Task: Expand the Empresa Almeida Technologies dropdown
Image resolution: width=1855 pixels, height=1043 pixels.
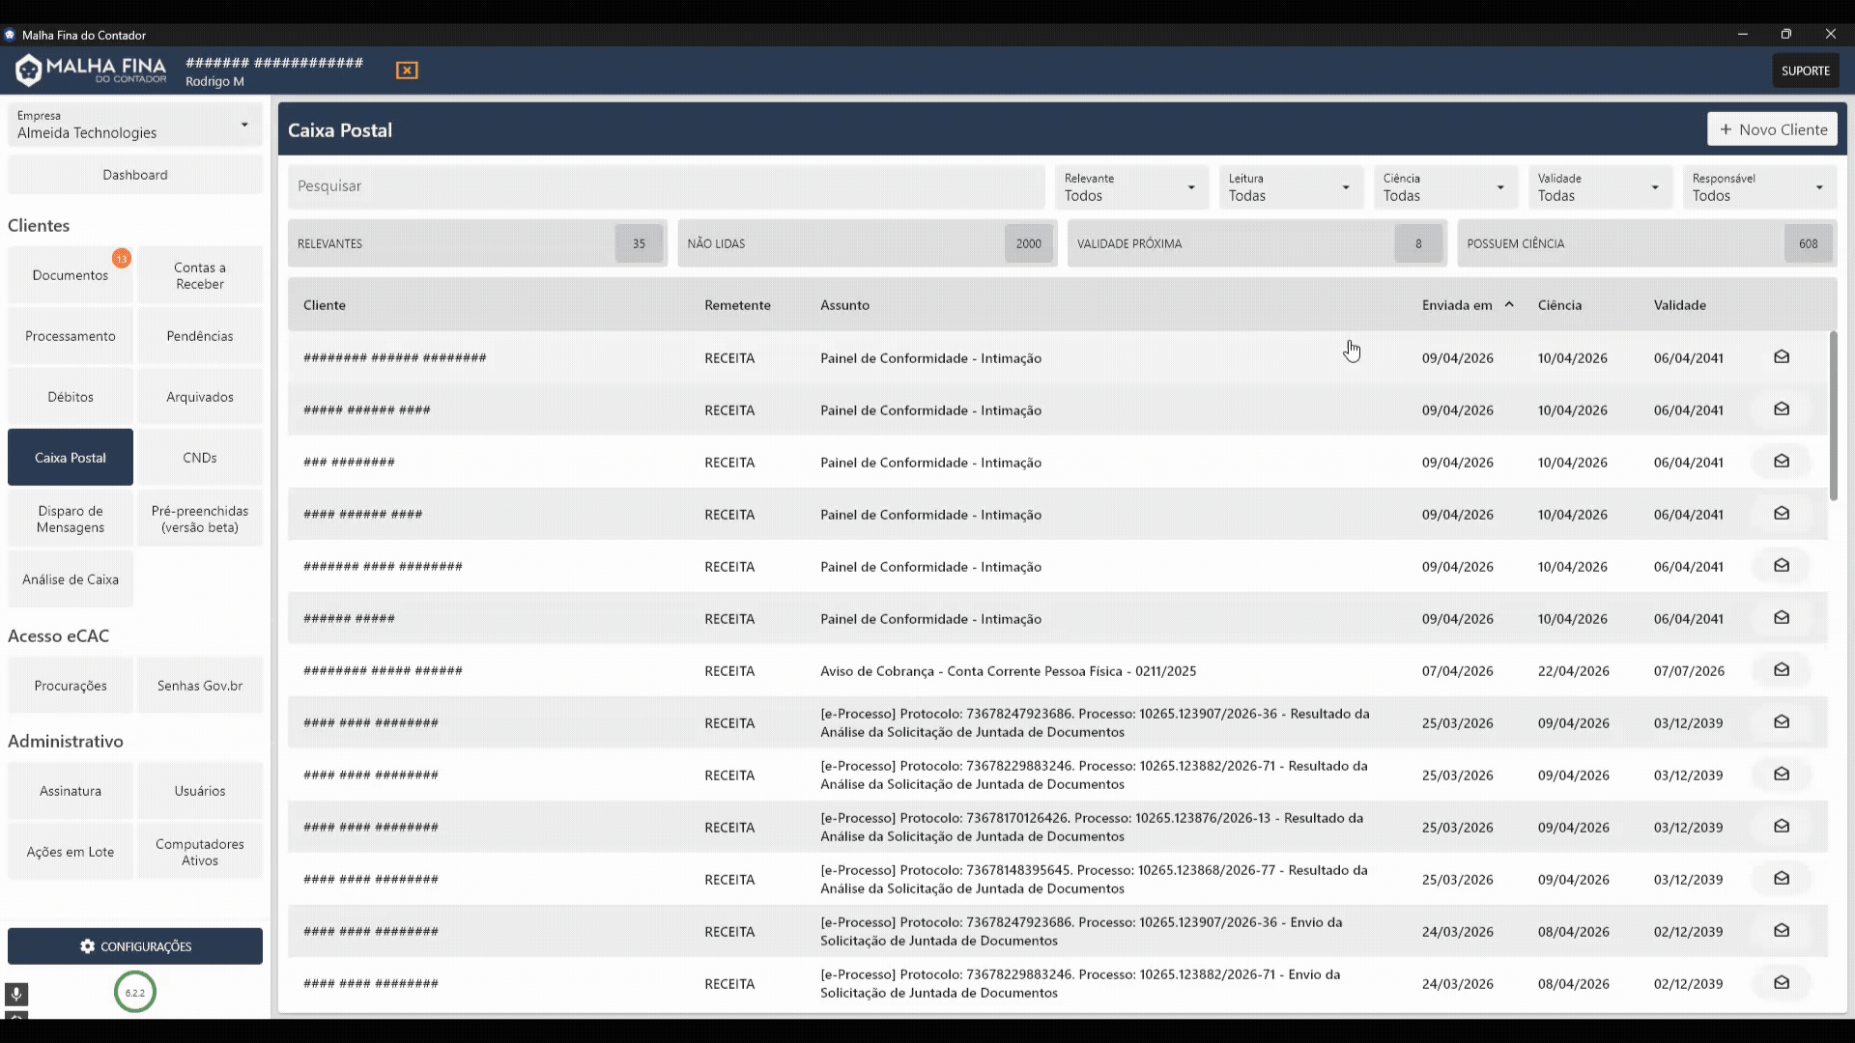Action: [135, 125]
